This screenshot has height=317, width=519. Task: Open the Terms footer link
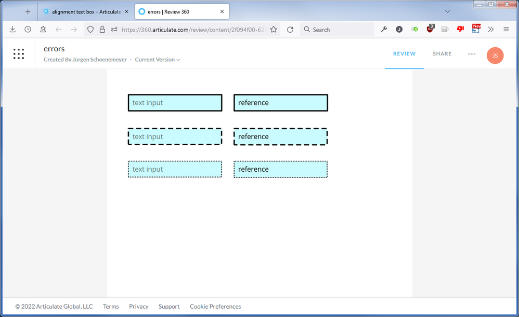coord(111,307)
